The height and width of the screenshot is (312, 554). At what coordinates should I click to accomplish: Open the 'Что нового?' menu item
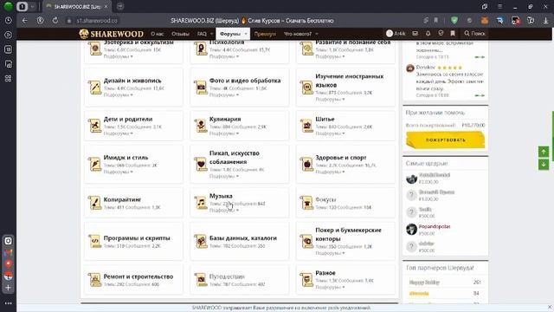298,34
